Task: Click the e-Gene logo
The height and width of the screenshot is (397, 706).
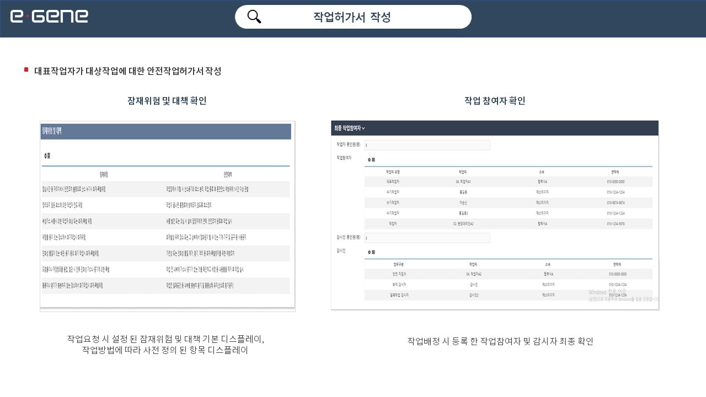Action: point(49,17)
